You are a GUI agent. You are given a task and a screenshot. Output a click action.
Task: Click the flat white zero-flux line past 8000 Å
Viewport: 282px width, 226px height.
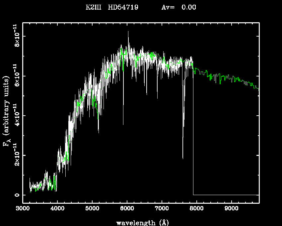[226, 195]
